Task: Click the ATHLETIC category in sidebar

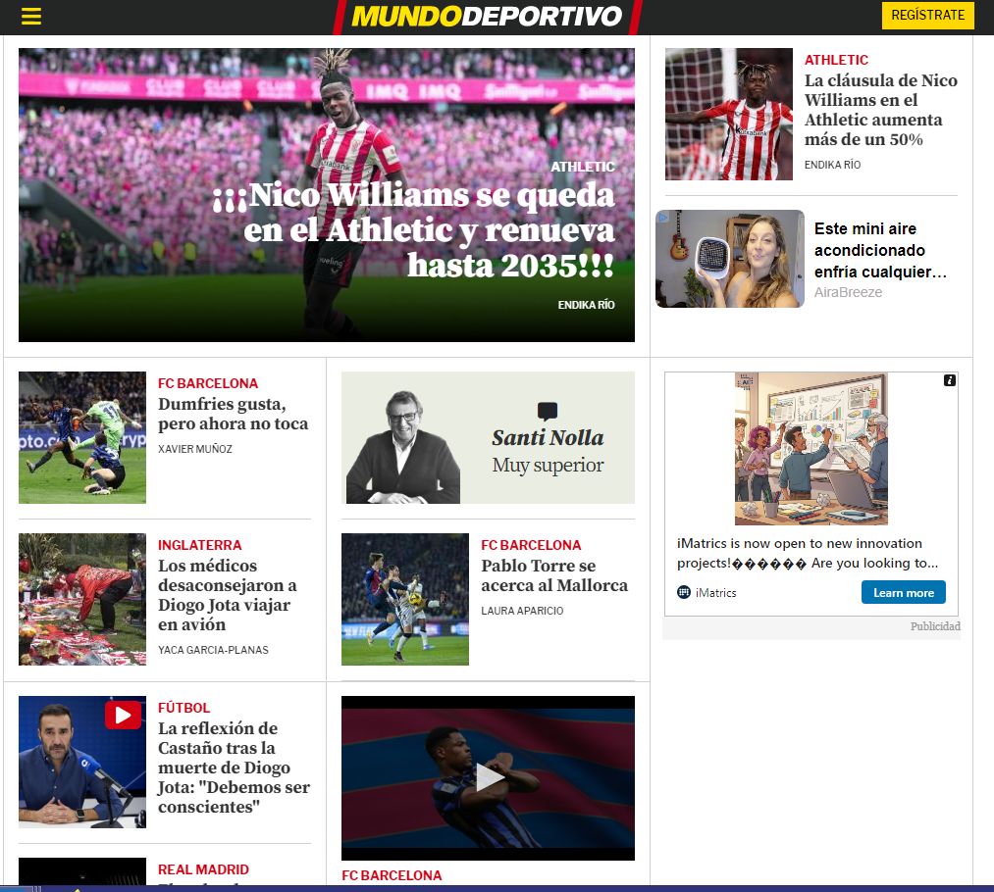Action: pos(836,60)
